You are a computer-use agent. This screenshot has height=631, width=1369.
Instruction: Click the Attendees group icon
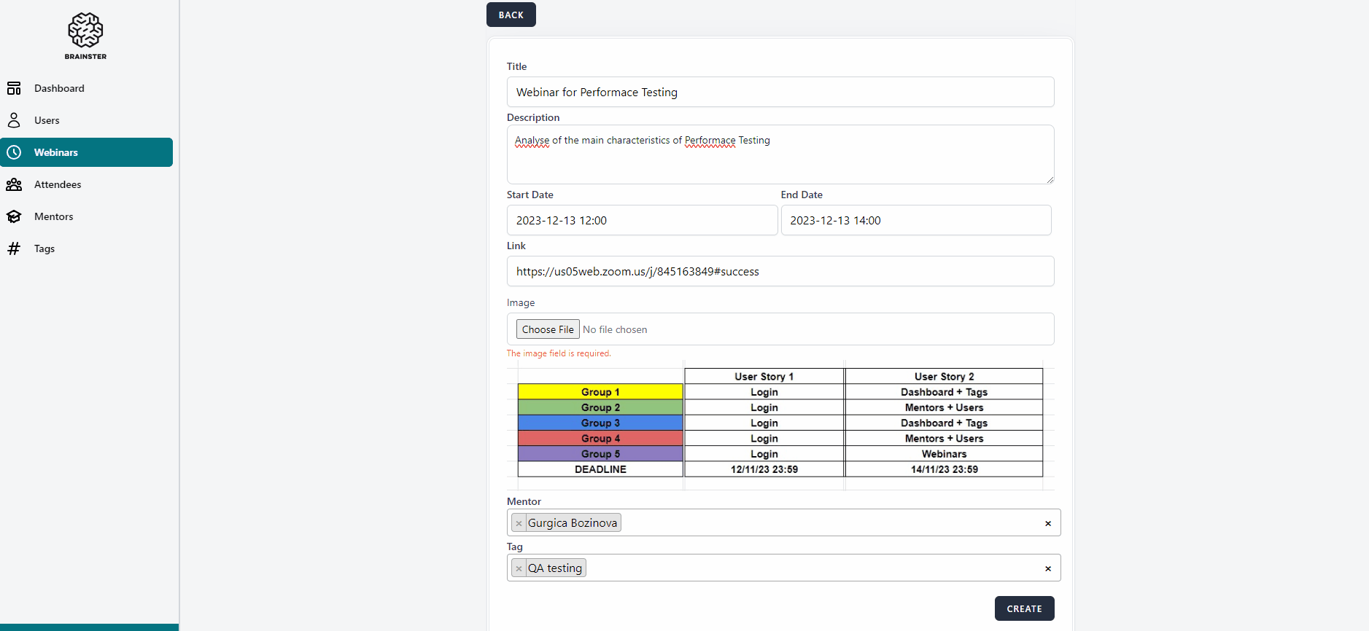[14, 184]
